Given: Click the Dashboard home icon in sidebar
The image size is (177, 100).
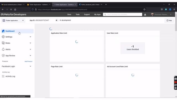Looking at the screenshot, I should (x=3, y=31).
